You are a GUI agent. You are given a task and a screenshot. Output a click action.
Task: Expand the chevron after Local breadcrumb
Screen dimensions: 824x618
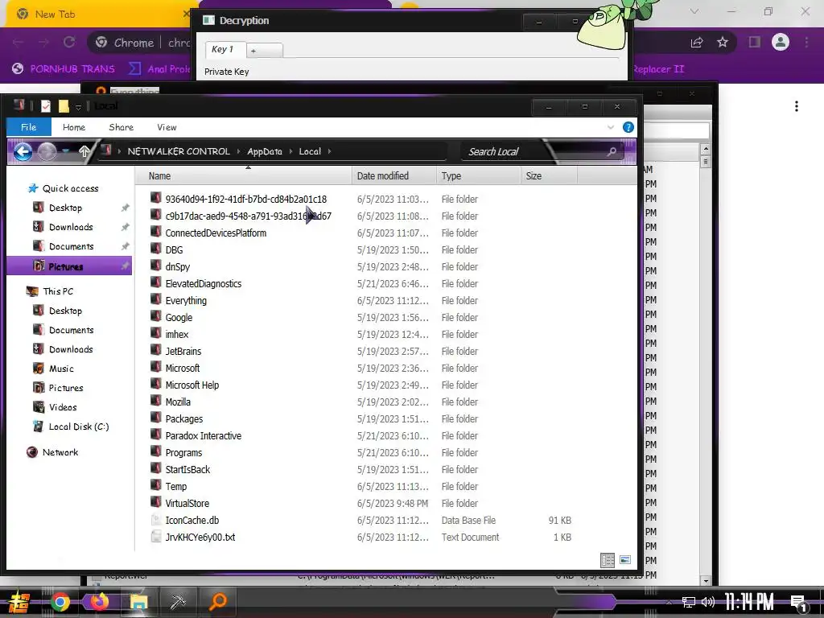click(329, 151)
